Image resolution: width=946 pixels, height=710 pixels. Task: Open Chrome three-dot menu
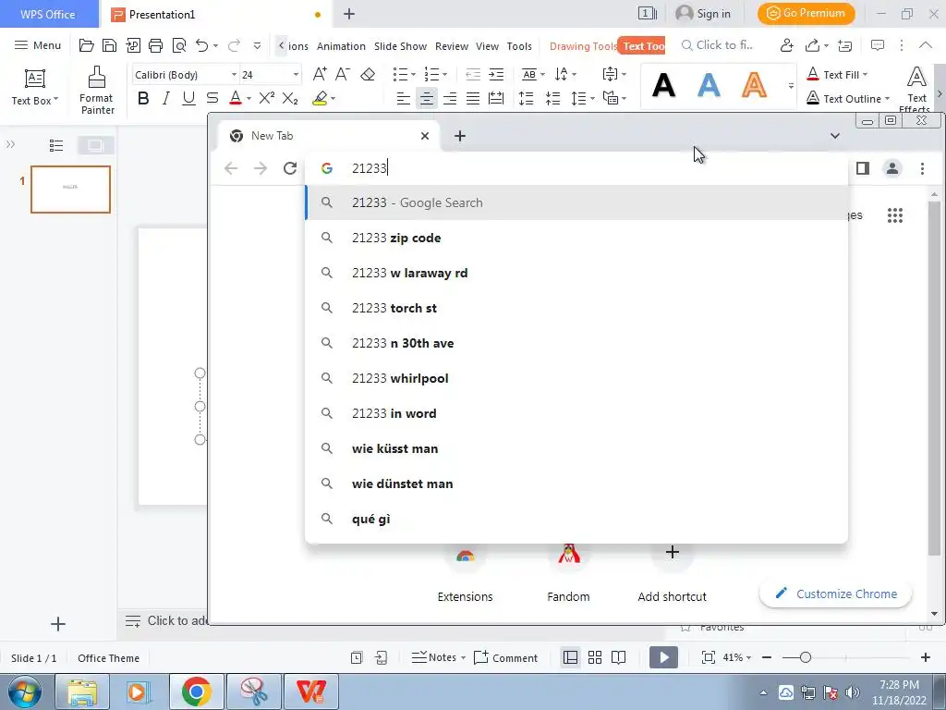click(x=922, y=168)
